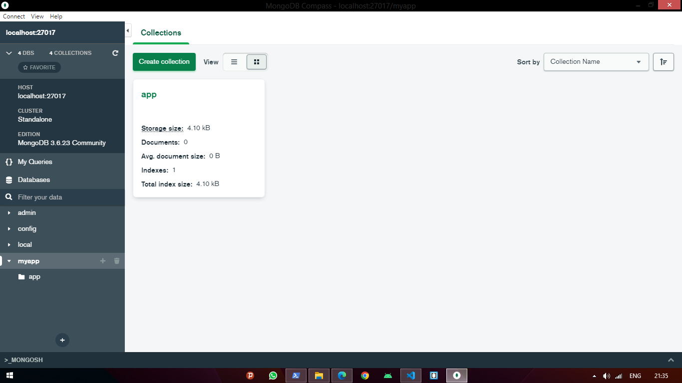Toggle sort order direction button
The height and width of the screenshot is (383, 682).
pyautogui.click(x=664, y=62)
